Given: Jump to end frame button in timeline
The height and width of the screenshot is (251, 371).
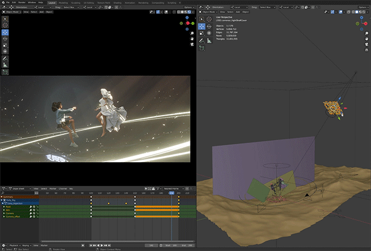Looking at the screenshot, I should [109, 245].
